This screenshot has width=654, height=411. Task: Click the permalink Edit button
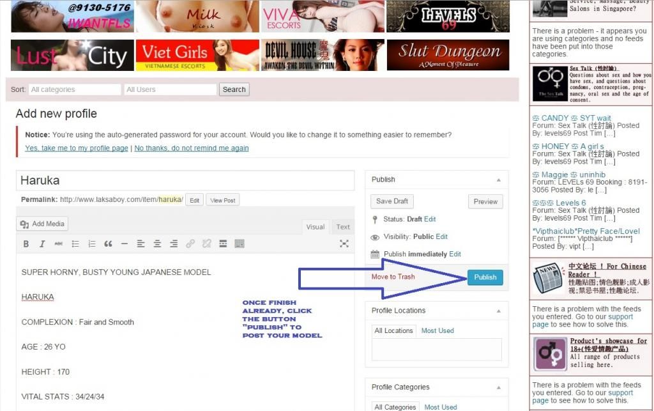click(x=194, y=200)
